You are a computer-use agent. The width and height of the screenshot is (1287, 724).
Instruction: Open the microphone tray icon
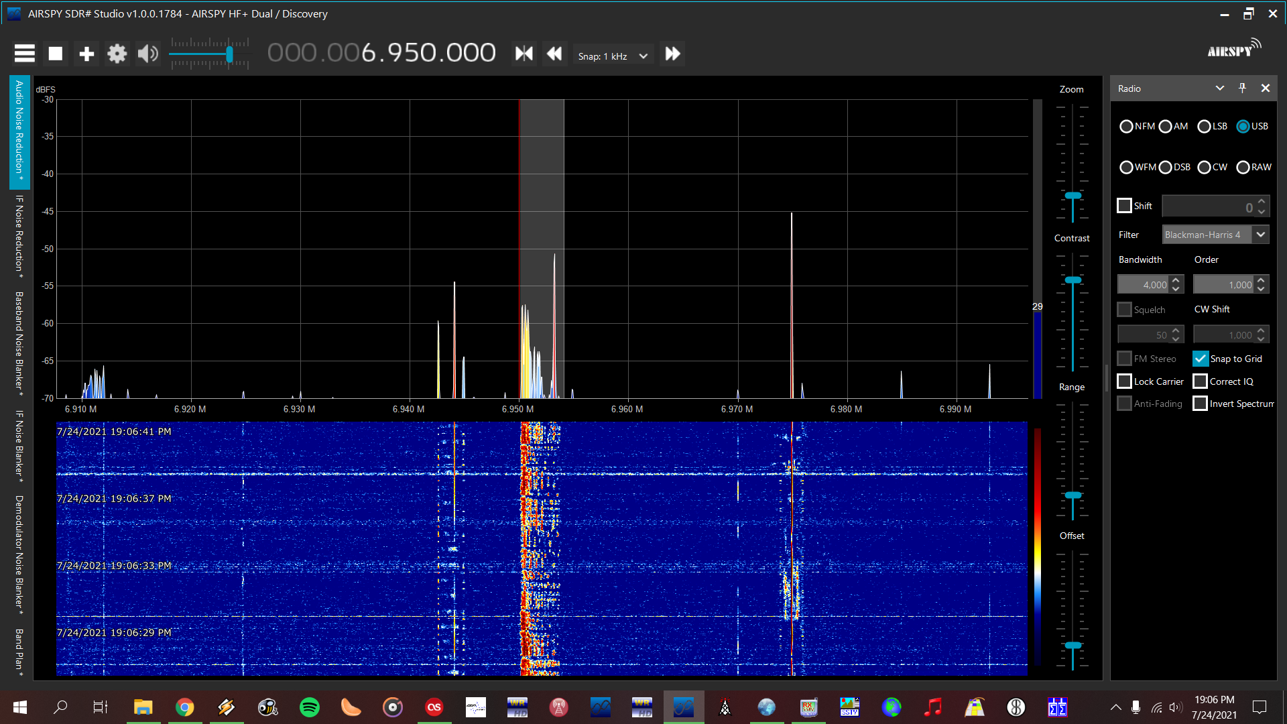tap(1136, 707)
